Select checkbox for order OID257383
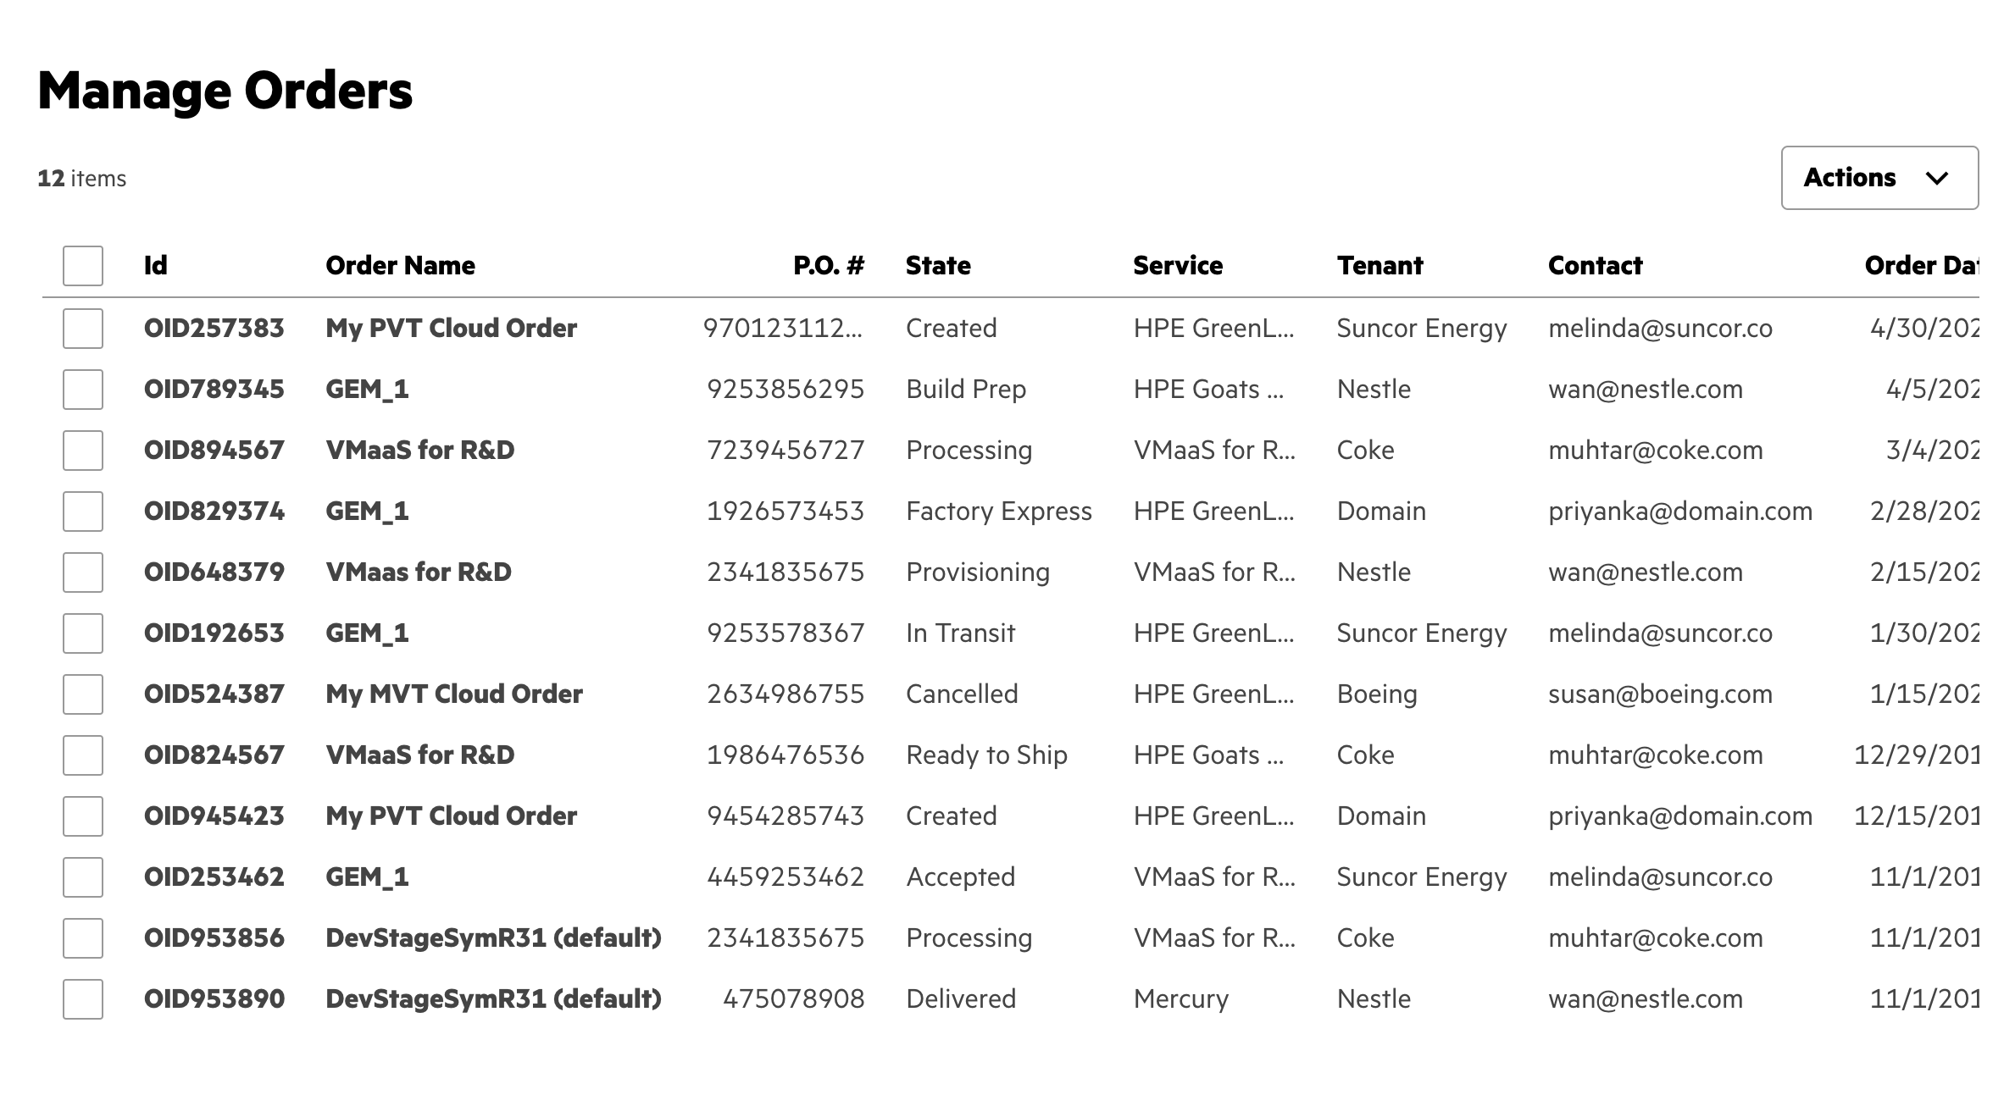The image size is (2015, 1106). click(83, 329)
